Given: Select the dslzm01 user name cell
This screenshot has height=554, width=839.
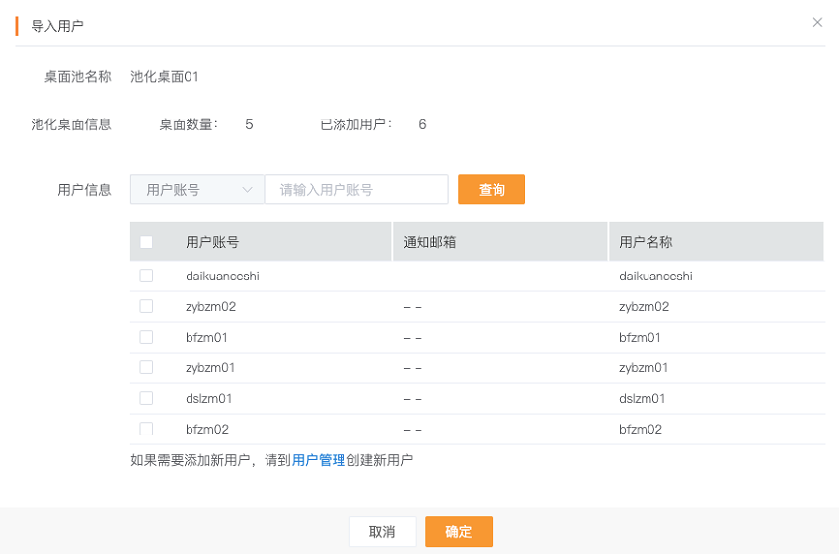Looking at the screenshot, I should [643, 399].
